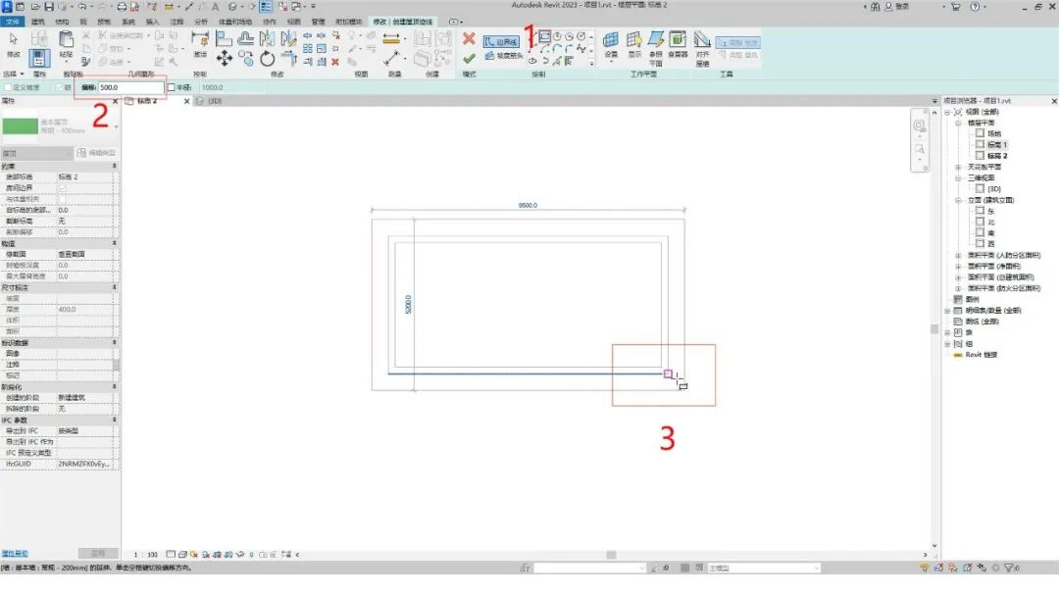
Task: Select the rectangle draw tool
Action: [x=544, y=36]
